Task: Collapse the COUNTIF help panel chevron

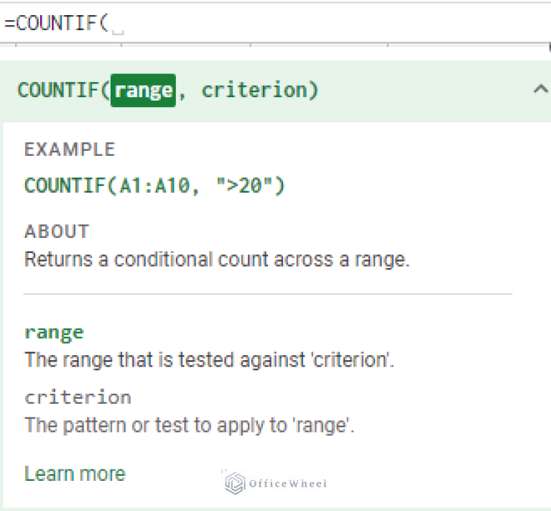Action: coord(539,91)
